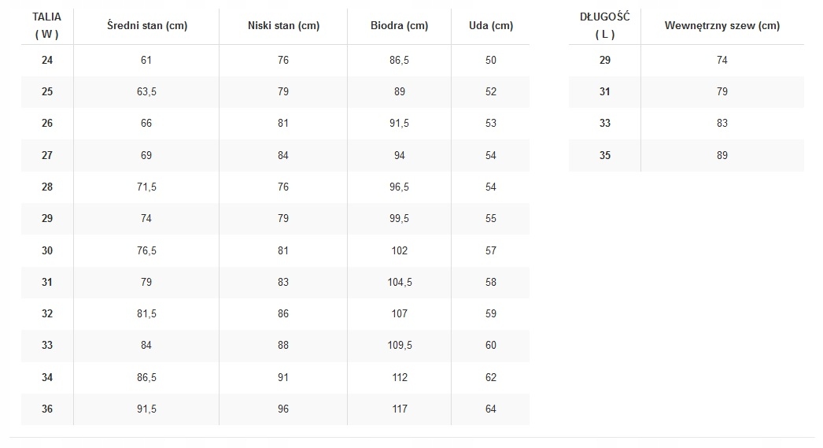Select the Średni stan (cm) header

146,25
